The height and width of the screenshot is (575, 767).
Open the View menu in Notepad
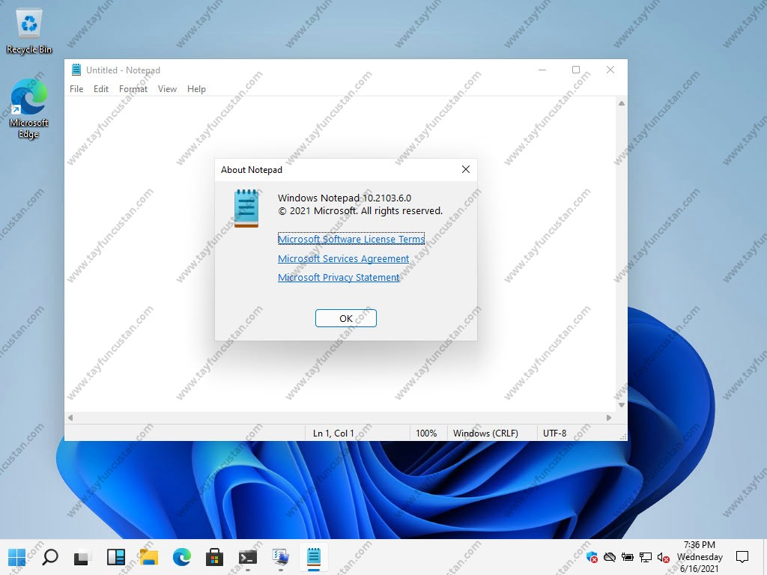tap(167, 89)
